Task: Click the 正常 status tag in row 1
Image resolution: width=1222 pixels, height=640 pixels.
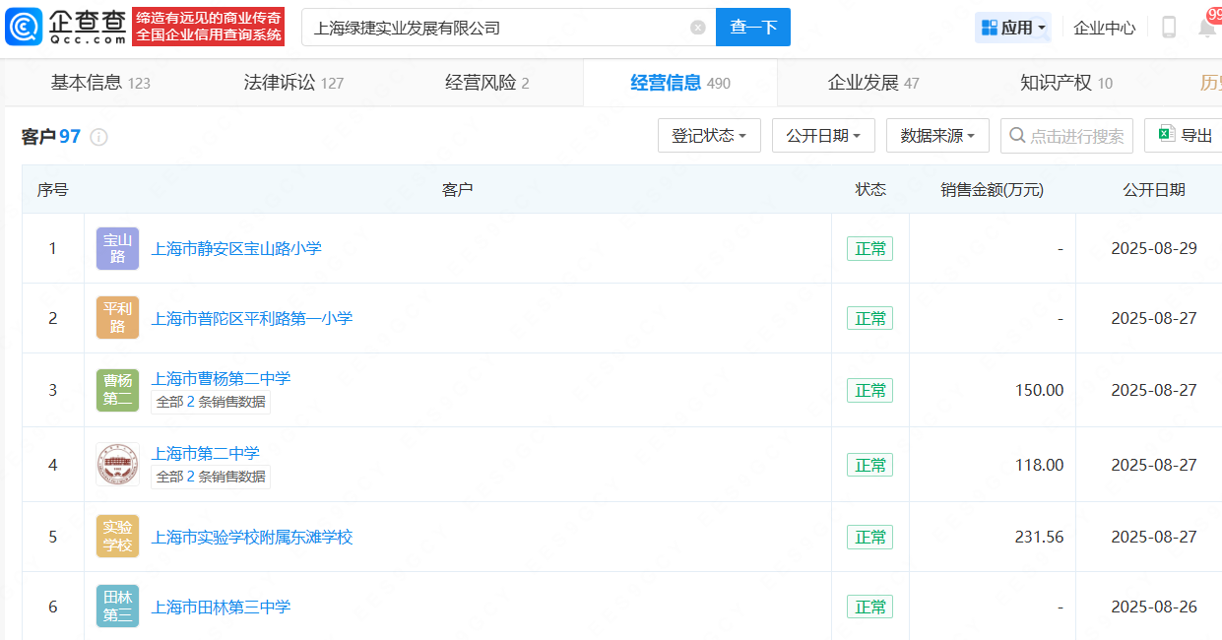Action: click(x=870, y=248)
